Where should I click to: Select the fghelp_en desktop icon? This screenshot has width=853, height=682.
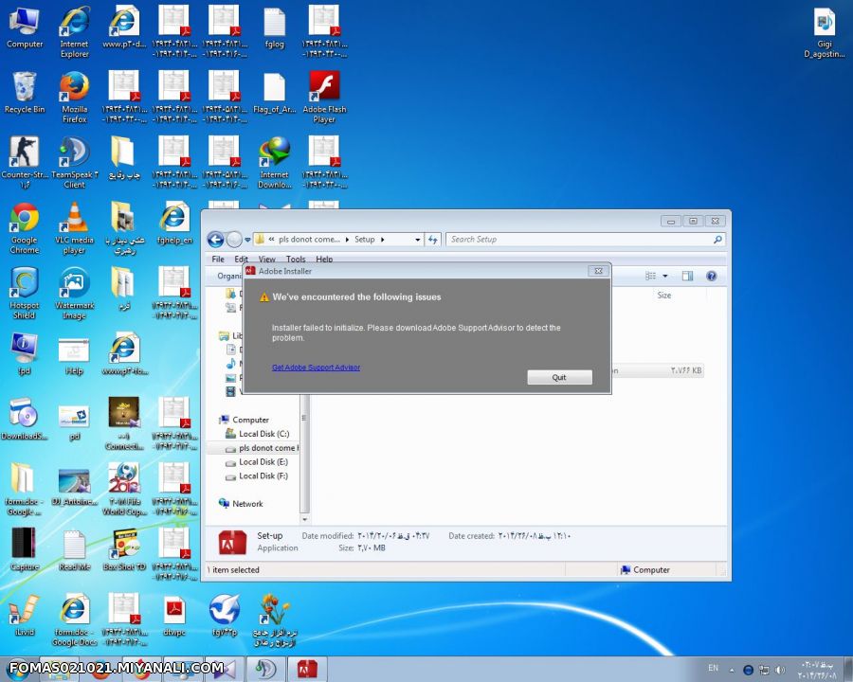point(174,223)
